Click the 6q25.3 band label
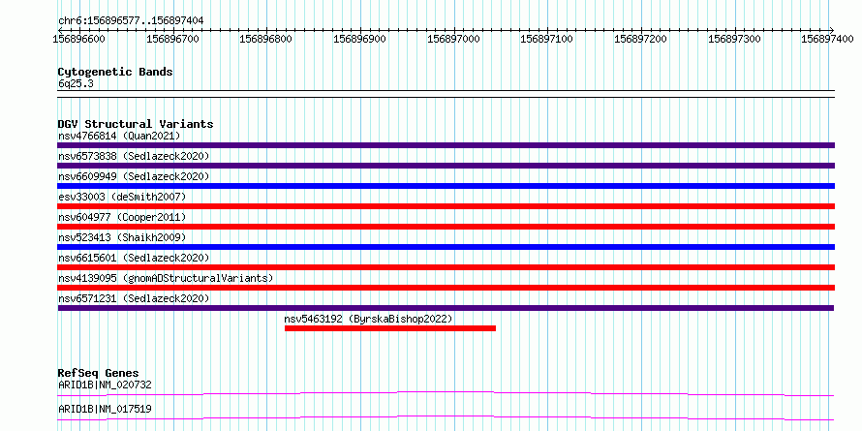This screenshot has width=862, height=431. coord(76,83)
